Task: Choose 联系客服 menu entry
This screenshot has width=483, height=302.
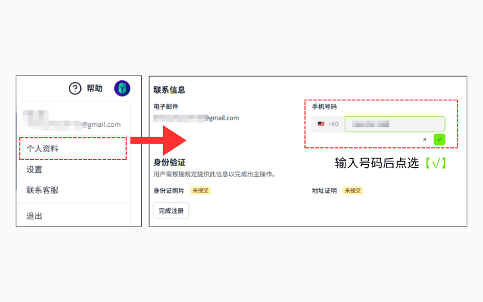Action: [42, 190]
